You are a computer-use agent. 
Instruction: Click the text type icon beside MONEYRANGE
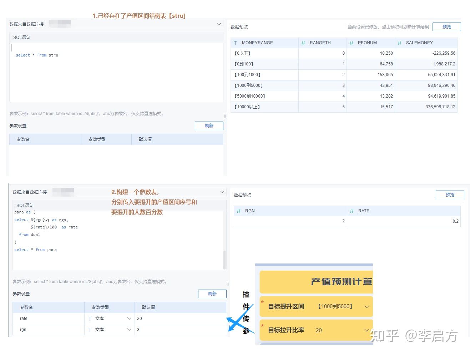point(236,43)
